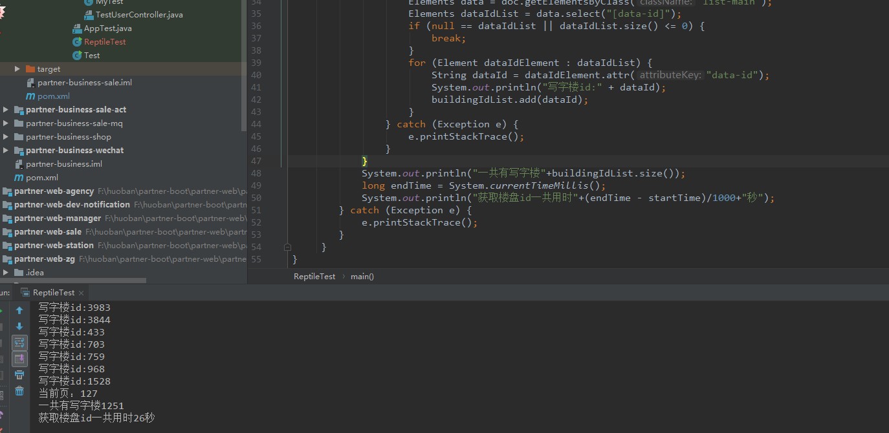This screenshot has width=889, height=433.
Task: Toggle soft-wrap in the Run console
Action: [x=19, y=343]
